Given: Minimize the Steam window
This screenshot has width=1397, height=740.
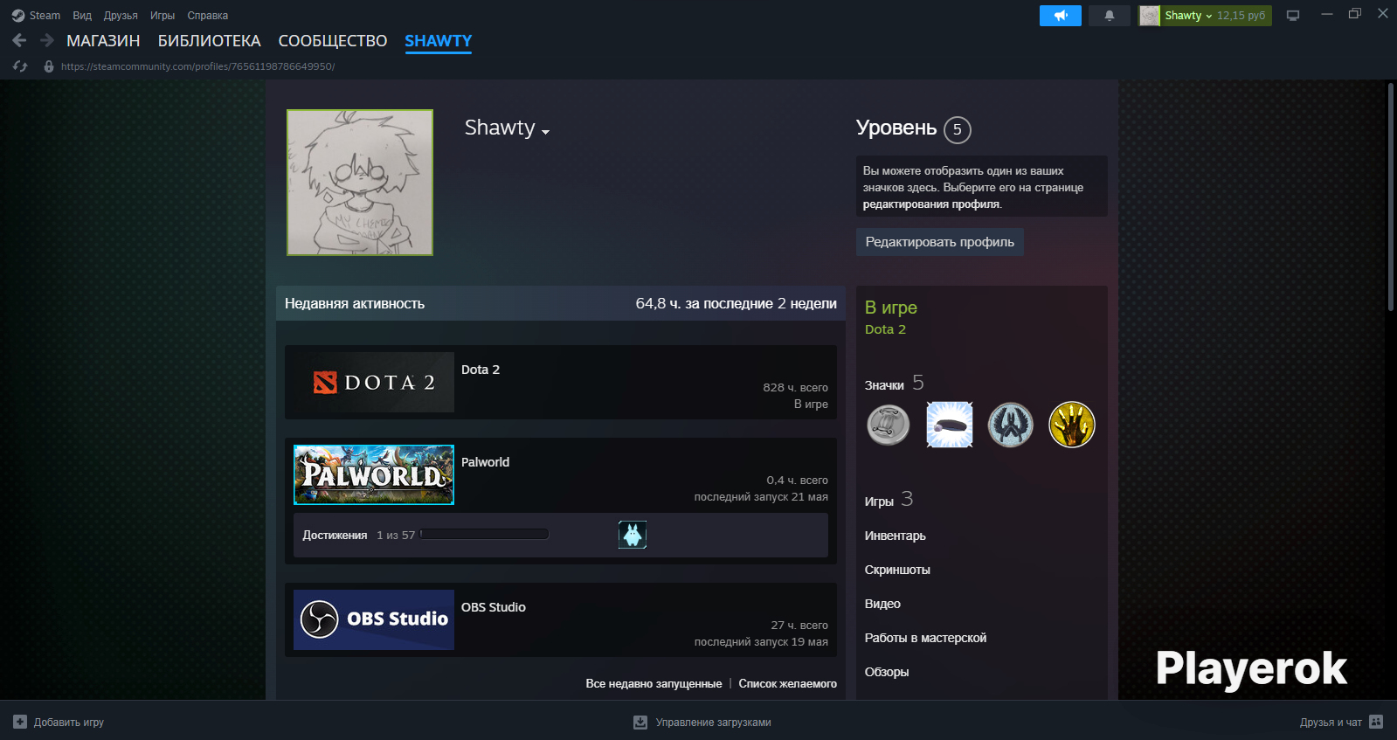Looking at the screenshot, I should pos(1326,14).
